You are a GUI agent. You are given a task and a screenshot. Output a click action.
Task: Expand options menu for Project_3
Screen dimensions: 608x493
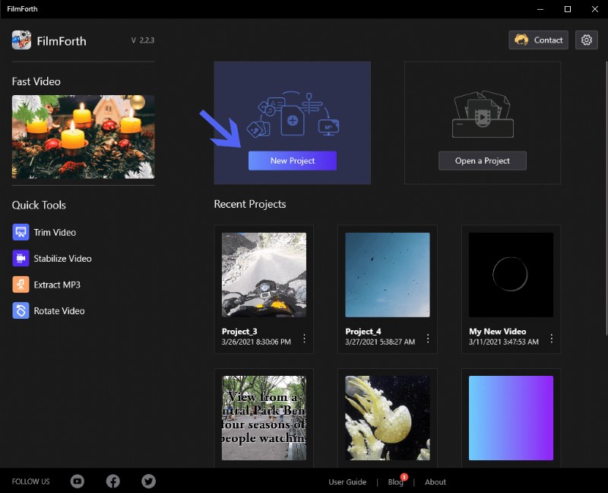[304, 338]
